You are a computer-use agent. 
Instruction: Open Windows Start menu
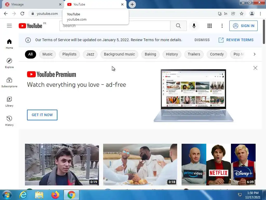point(7,195)
